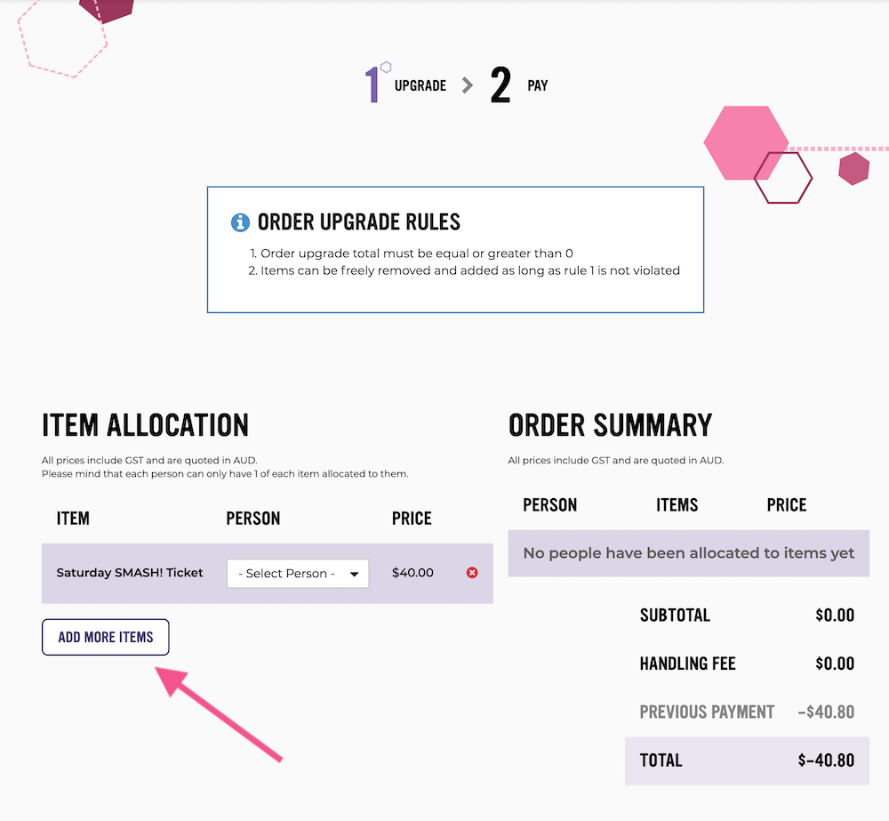Click the large purple number 1 step icon

[372, 85]
